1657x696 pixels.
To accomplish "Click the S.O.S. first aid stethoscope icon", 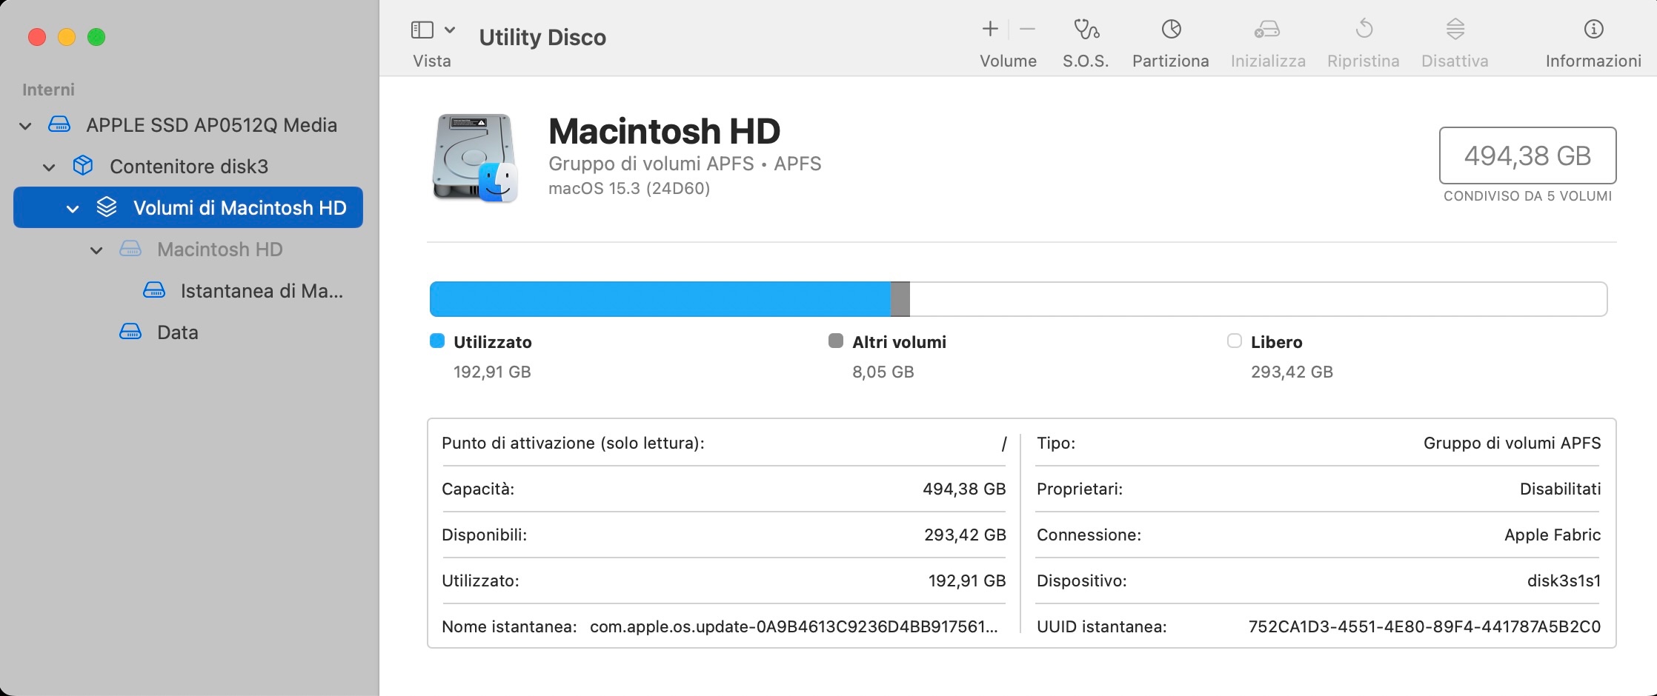I will (x=1086, y=30).
